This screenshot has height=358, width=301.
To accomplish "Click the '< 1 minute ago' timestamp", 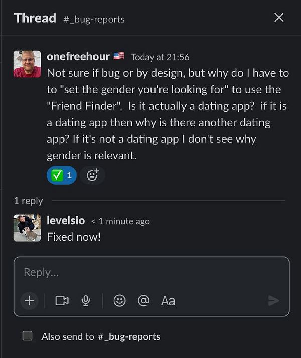I will [120, 221].
